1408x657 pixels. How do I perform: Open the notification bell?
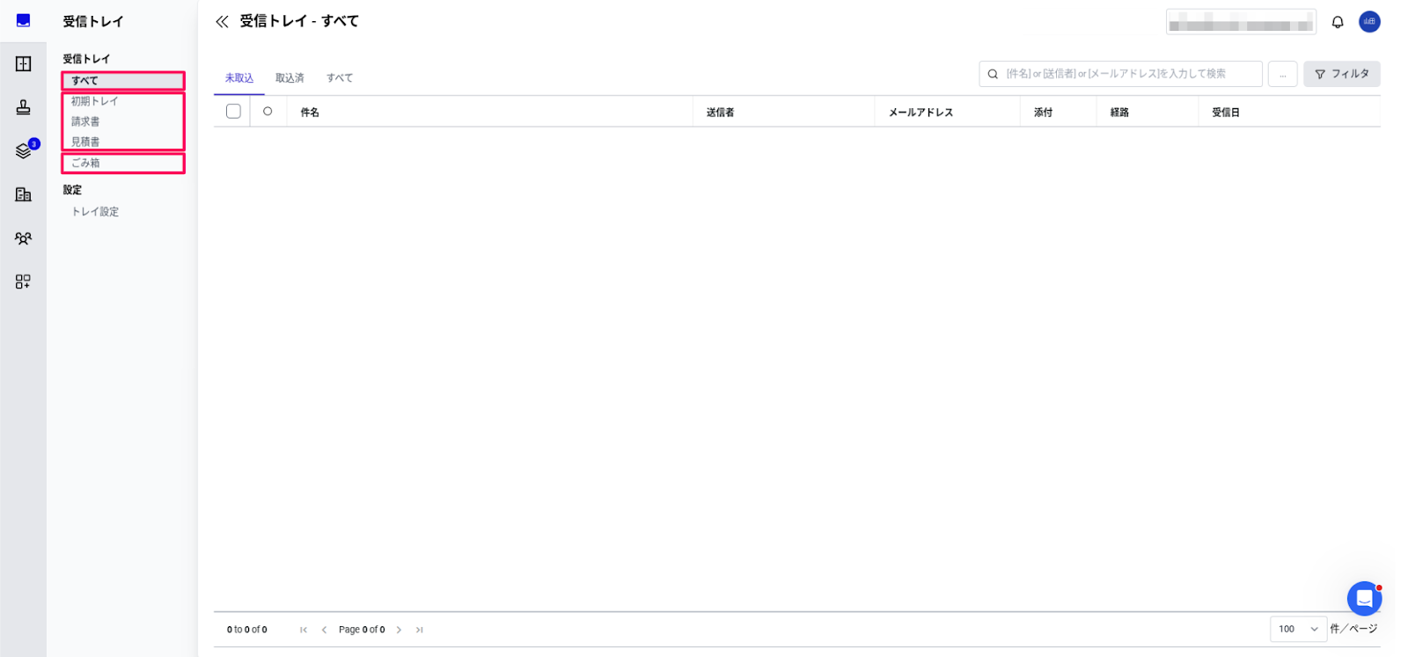coord(1338,22)
